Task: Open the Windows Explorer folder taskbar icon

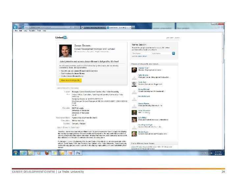Action: pos(31,153)
